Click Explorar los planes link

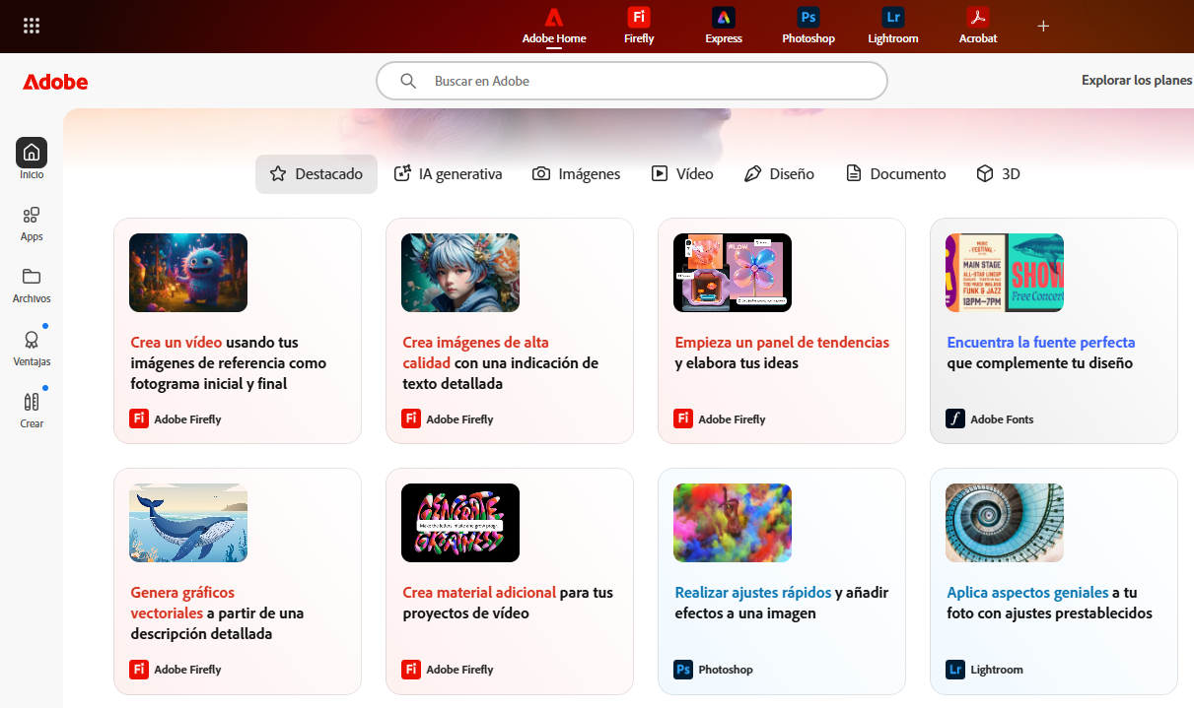pyautogui.click(x=1136, y=81)
